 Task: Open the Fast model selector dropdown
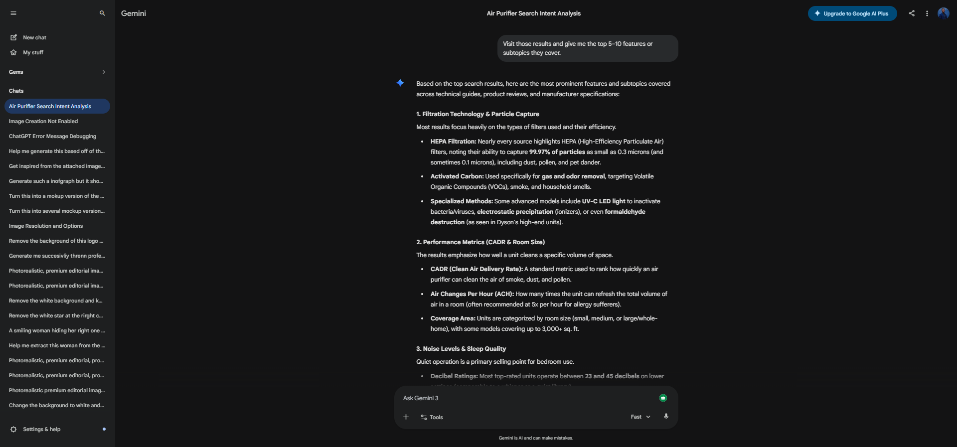(x=640, y=417)
